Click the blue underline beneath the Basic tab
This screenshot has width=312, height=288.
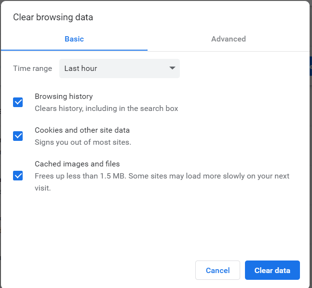74,50
